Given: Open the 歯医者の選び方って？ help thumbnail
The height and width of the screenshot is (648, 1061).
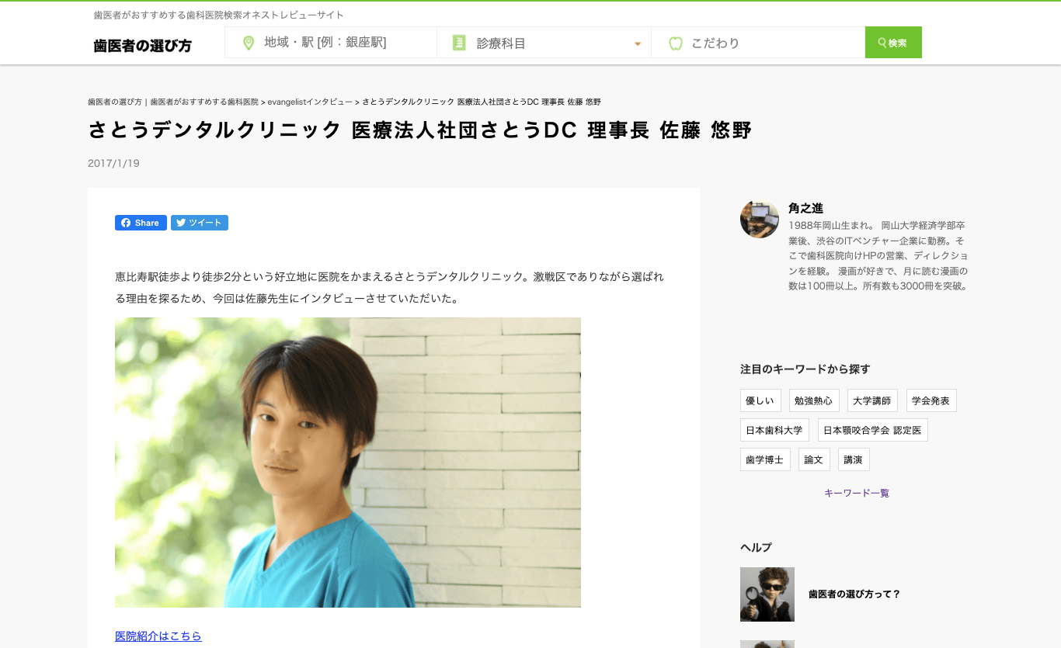Looking at the screenshot, I should click(767, 594).
